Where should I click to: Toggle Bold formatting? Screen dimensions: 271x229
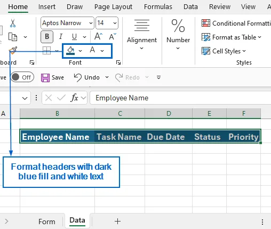[x=47, y=37]
